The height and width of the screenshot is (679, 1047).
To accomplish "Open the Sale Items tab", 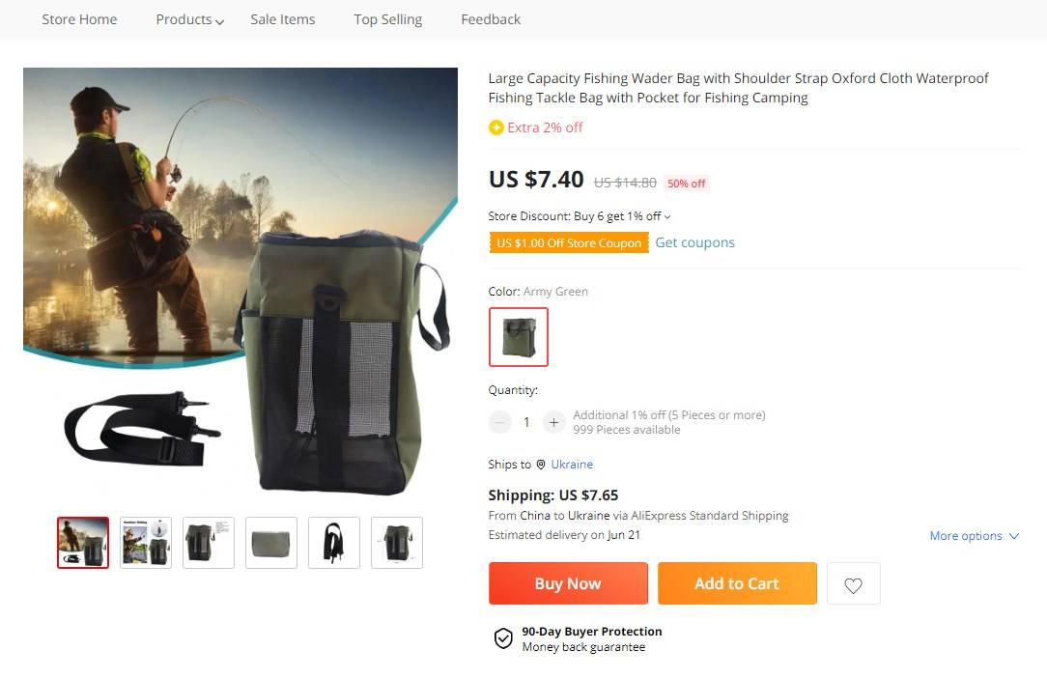I will pos(282,19).
